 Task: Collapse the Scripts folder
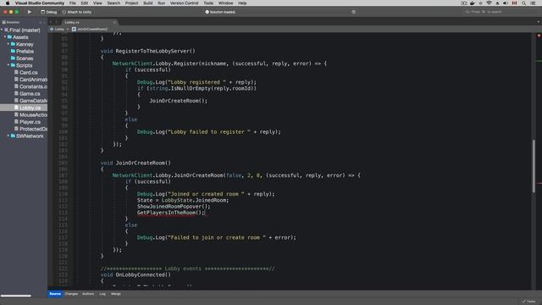pyautogui.click(x=8, y=65)
